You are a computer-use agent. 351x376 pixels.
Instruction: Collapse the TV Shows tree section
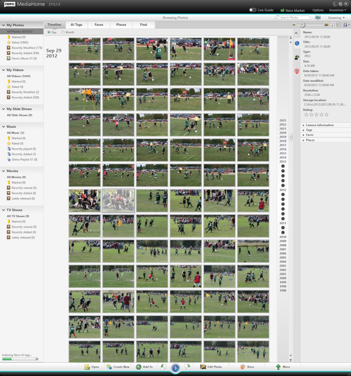[4, 210]
